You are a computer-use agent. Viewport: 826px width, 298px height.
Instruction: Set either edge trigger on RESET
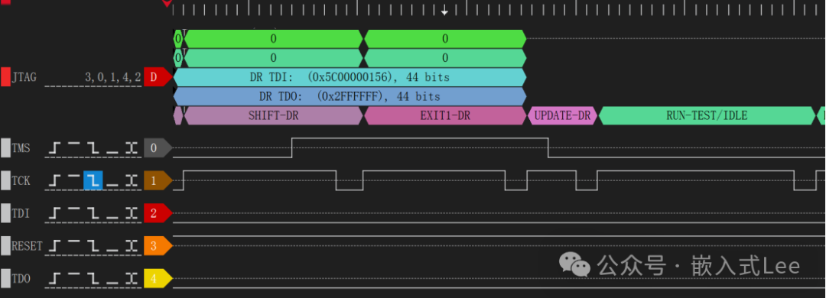[x=132, y=246]
